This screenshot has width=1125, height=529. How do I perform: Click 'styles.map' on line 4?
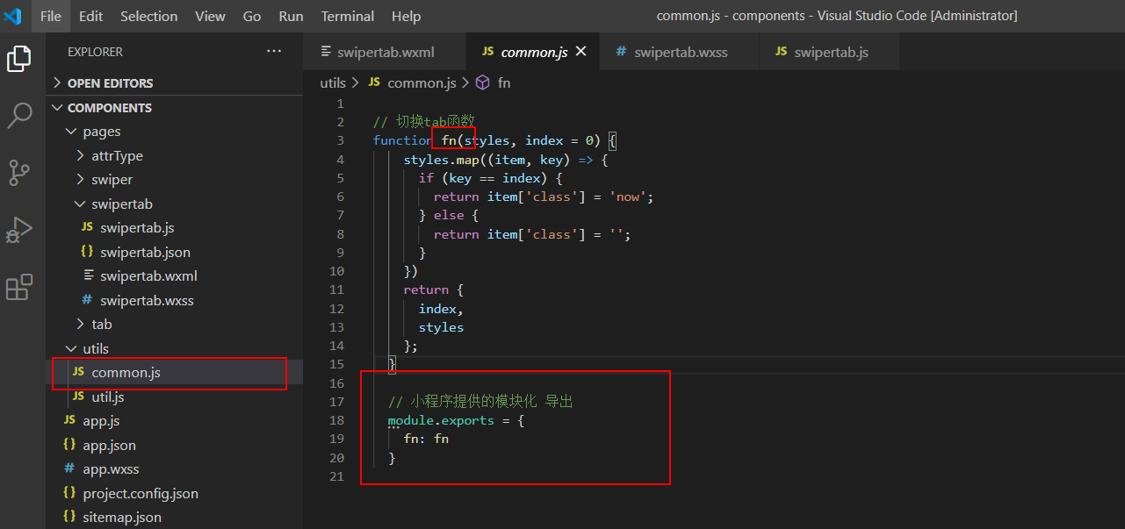click(x=441, y=160)
